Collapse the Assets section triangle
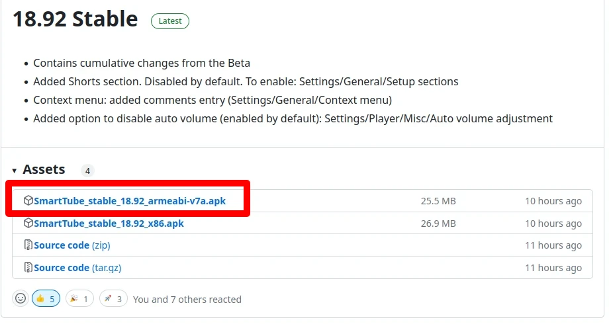 point(15,171)
